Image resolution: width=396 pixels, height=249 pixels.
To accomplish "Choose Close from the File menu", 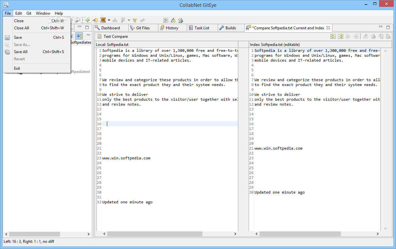I will pyautogui.click(x=37, y=21).
